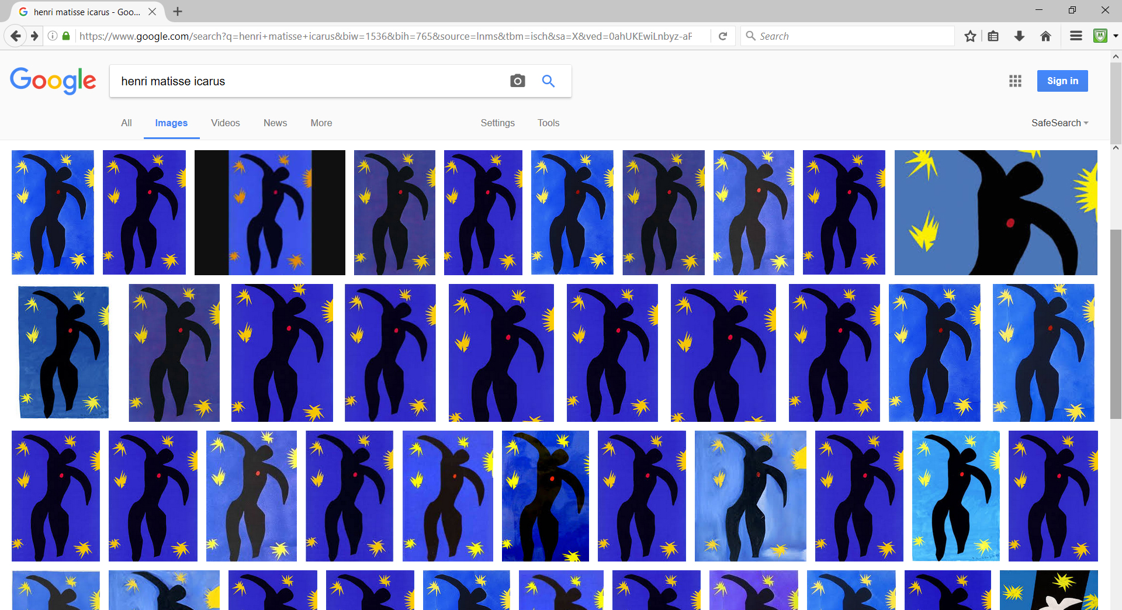Focus the Google search query field
1122x610 pixels.
tap(310, 81)
